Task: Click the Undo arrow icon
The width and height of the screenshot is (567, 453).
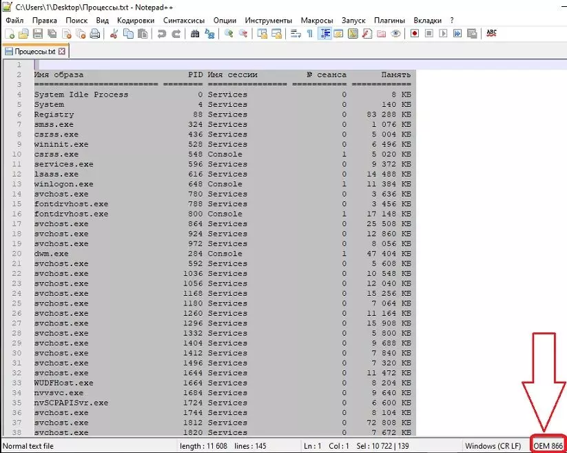Action: point(162,33)
